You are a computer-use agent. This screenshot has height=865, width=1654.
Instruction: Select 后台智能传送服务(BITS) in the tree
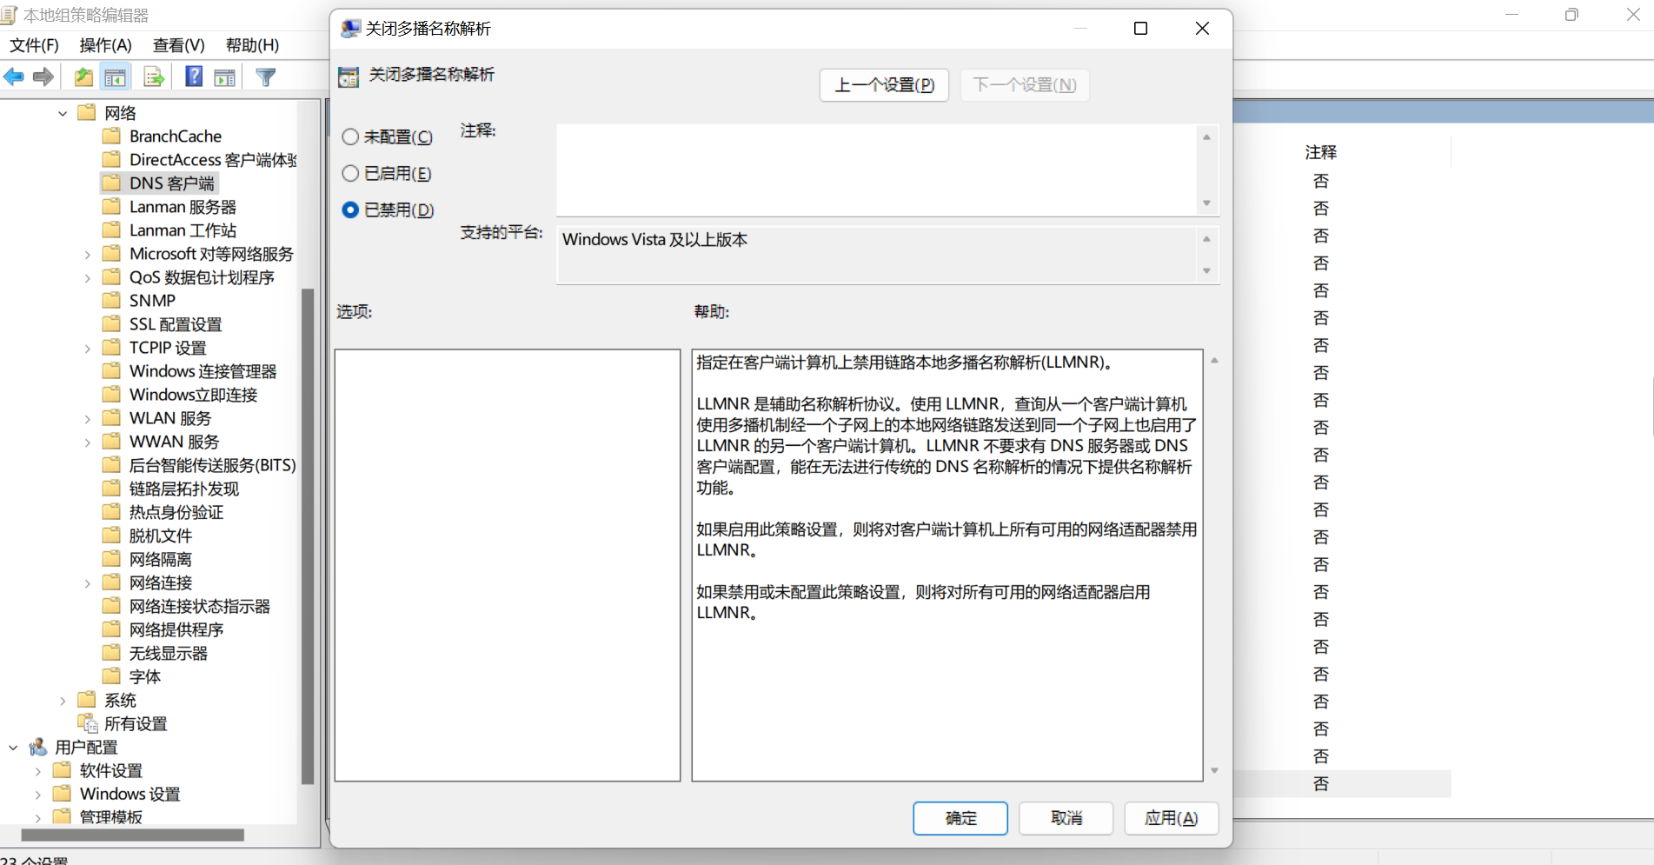212,465
